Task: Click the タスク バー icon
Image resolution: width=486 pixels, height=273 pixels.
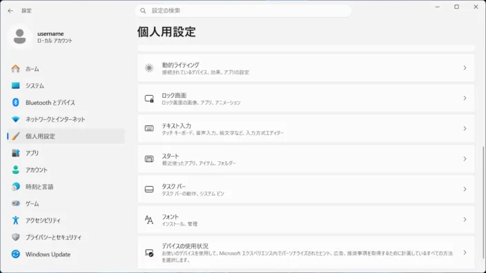Action: (x=149, y=189)
